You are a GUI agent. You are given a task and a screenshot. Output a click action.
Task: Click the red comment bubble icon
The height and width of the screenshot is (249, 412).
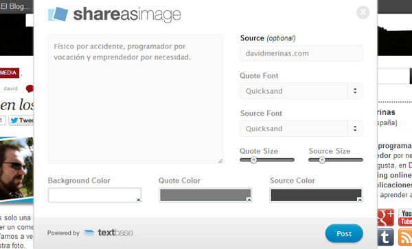click(30, 88)
